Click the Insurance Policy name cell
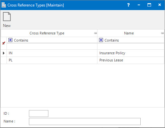165x128 pixels. pos(131,53)
